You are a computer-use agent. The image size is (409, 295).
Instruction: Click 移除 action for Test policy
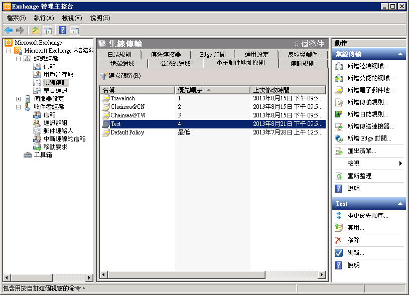(x=354, y=240)
